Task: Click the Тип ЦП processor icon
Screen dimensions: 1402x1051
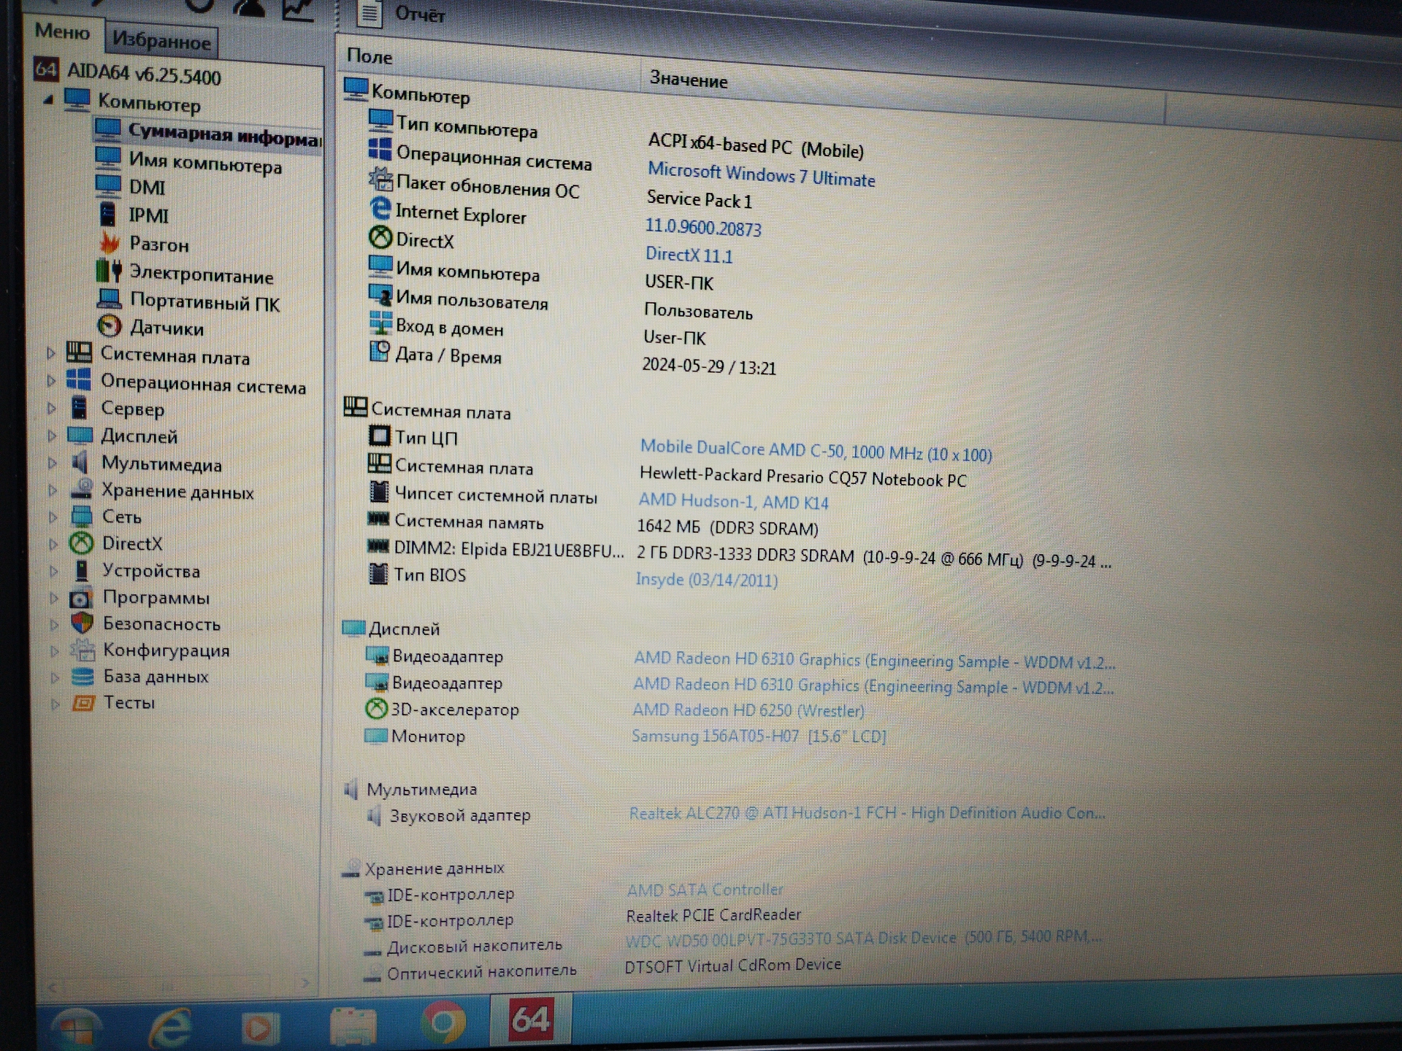Action: pyautogui.click(x=379, y=436)
